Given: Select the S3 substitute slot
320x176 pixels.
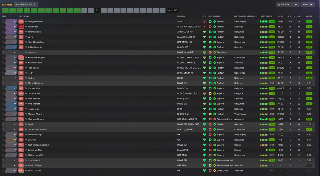Looking at the screenshot, I should click(x=97, y=10).
